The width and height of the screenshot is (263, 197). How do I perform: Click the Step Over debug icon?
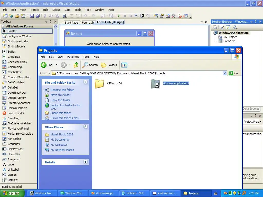pos(142,16)
